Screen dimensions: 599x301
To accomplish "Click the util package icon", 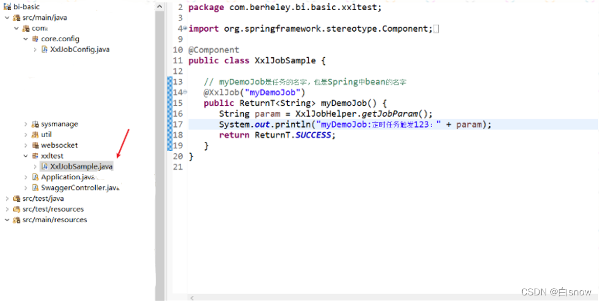I will pos(35,135).
